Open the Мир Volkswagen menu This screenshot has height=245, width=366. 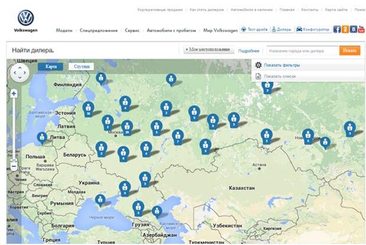(220, 30)
